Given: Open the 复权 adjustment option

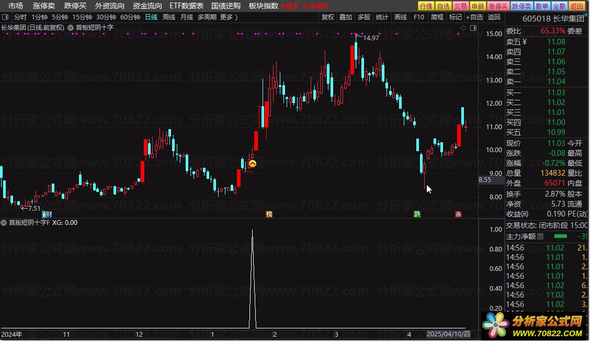Looking at the screenshot, I should click(x=327, y=17).
